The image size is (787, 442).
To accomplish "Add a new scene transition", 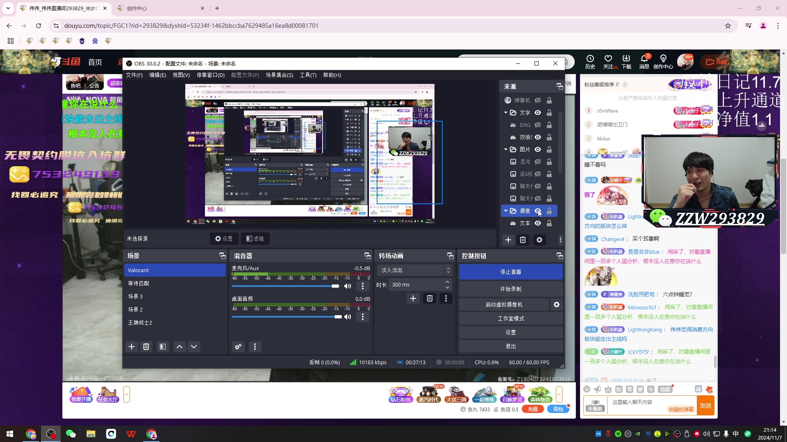I will coord(413,298).
